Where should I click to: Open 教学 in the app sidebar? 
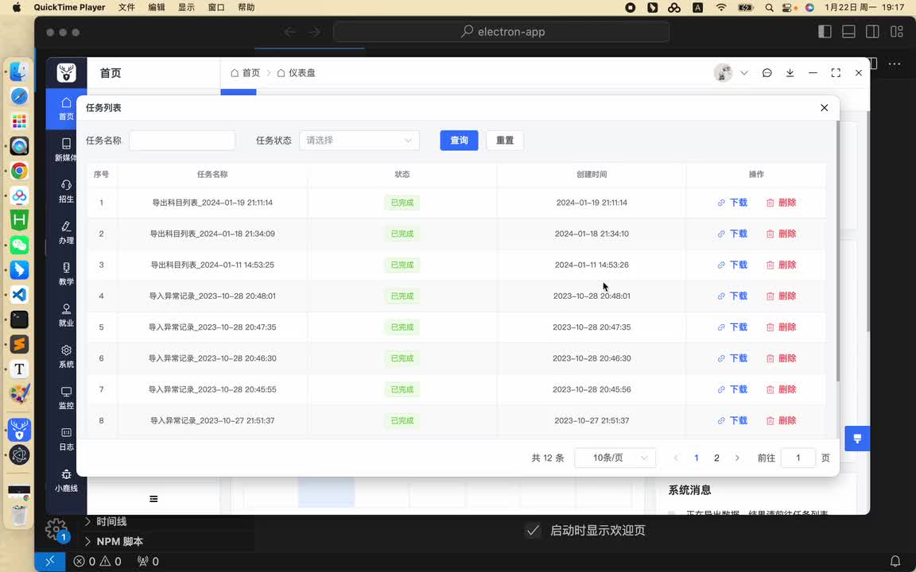[x=66, y=274]
